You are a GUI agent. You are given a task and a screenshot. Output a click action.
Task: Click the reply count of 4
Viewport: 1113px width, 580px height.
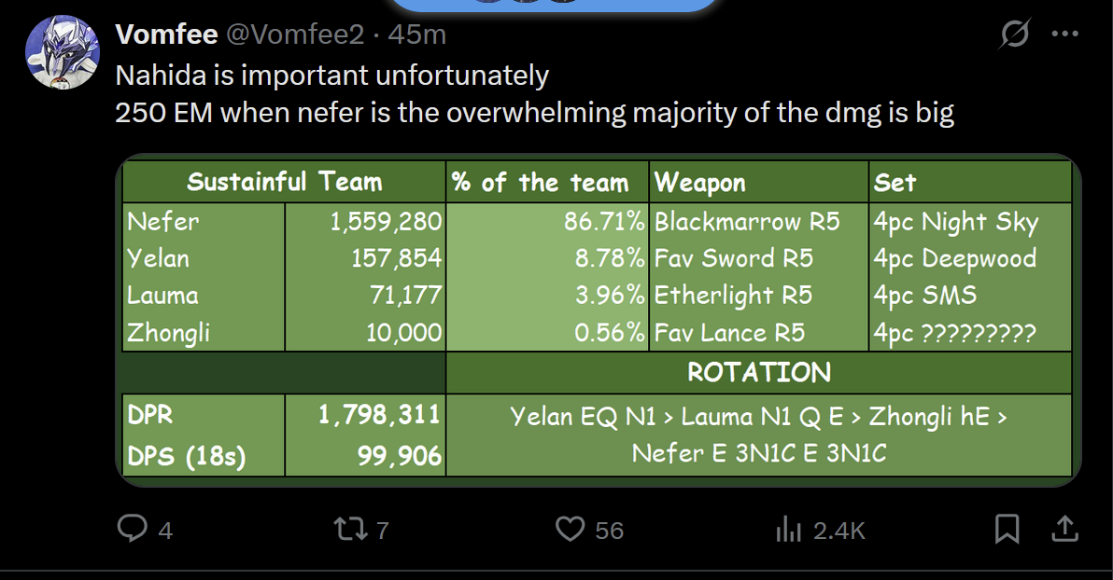click(165, 531)
